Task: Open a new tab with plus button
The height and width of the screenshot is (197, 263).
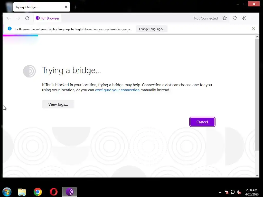Action: [76, 7]
